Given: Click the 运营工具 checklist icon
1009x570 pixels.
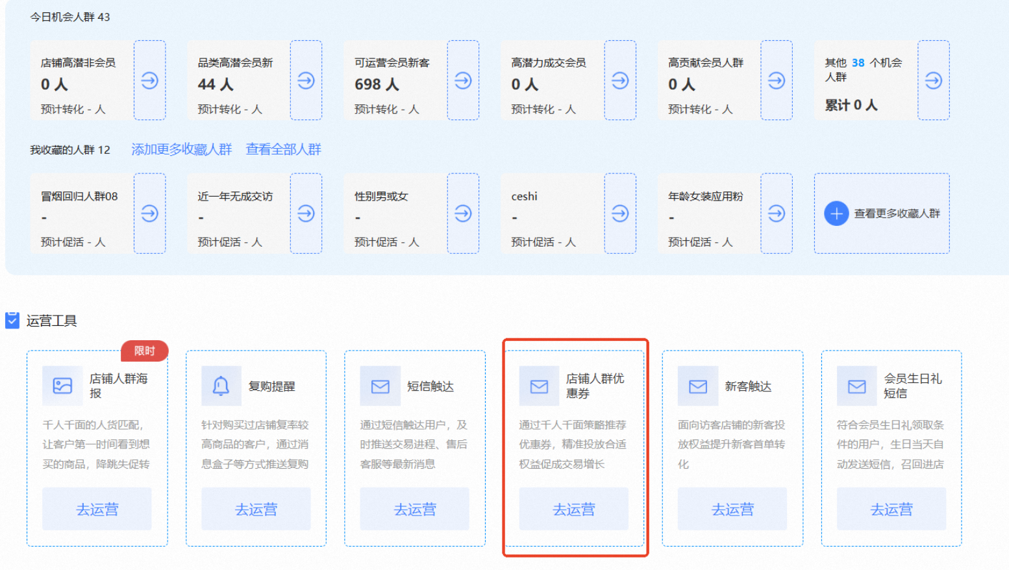Looking at the screenshot, I should 12,320.
